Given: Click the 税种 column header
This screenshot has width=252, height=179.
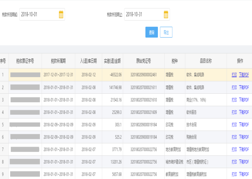Looking at the screenshot, I should coord(174,61).
